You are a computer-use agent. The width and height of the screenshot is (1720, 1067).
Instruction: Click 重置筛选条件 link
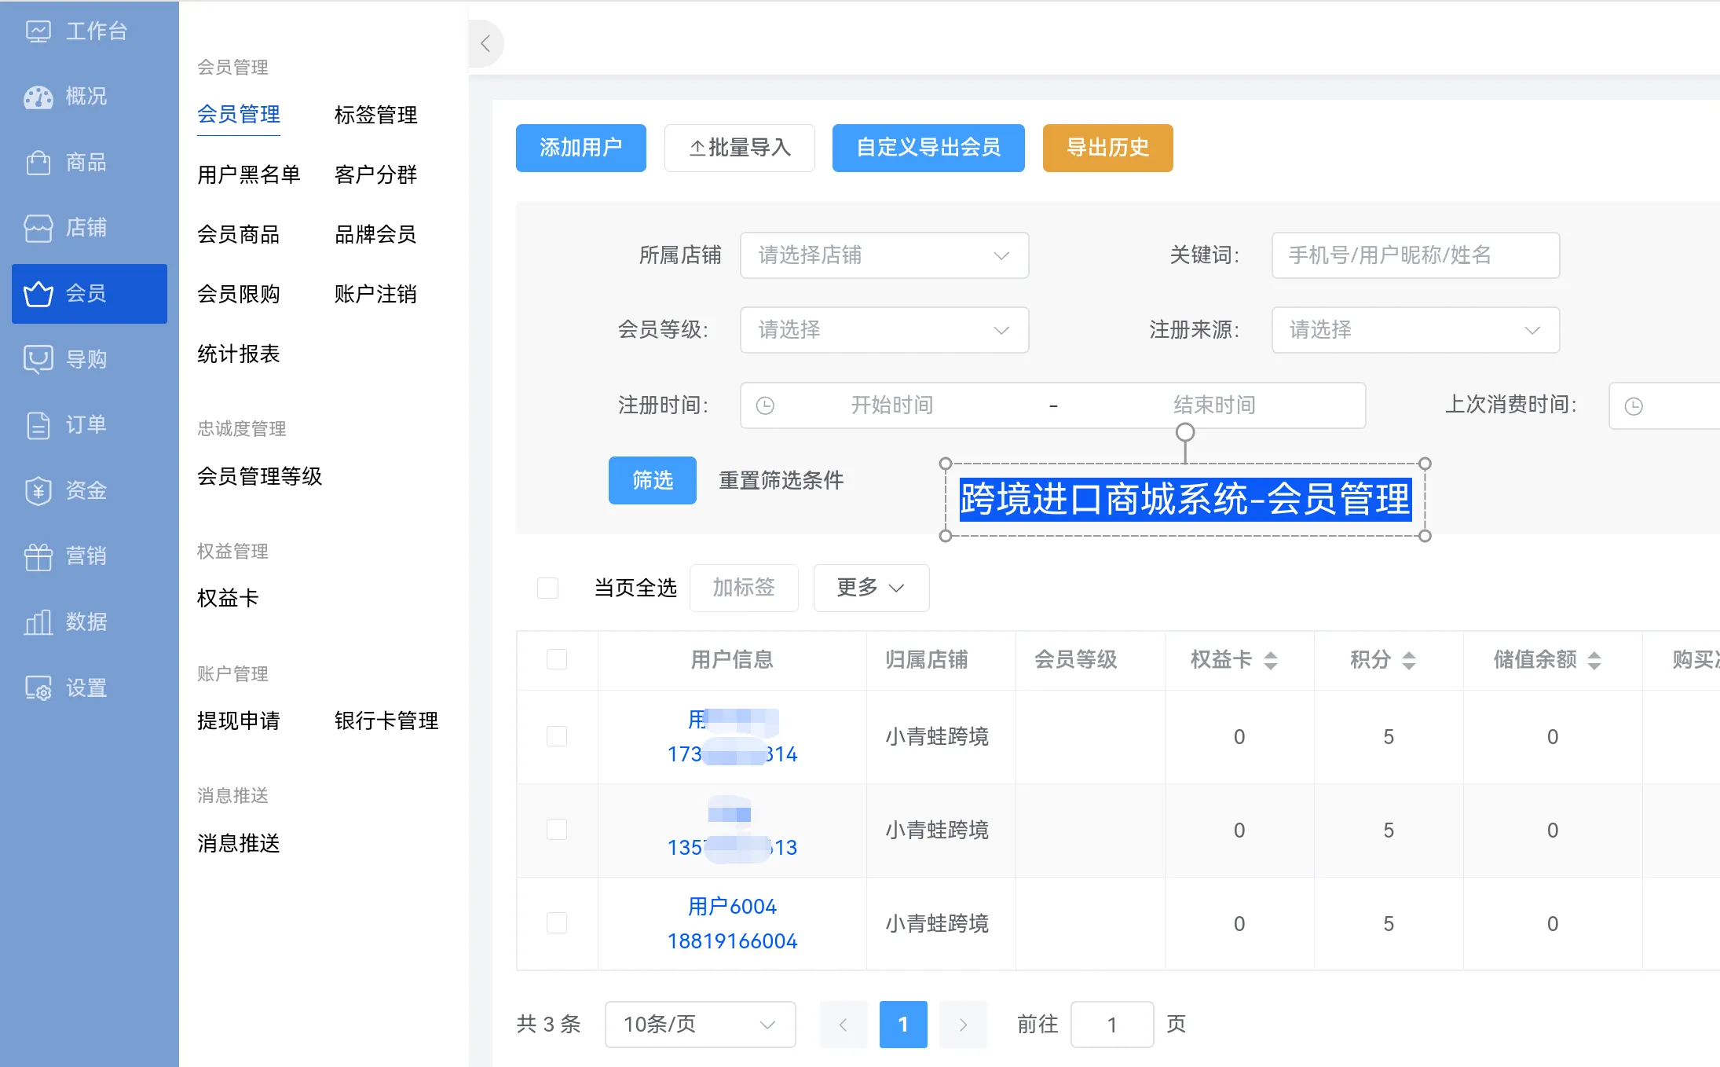coord(781,480)
